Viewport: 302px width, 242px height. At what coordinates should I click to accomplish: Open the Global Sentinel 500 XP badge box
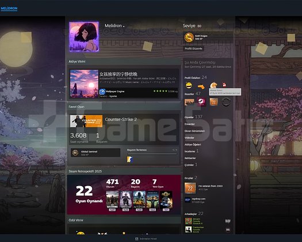[95, 153]
